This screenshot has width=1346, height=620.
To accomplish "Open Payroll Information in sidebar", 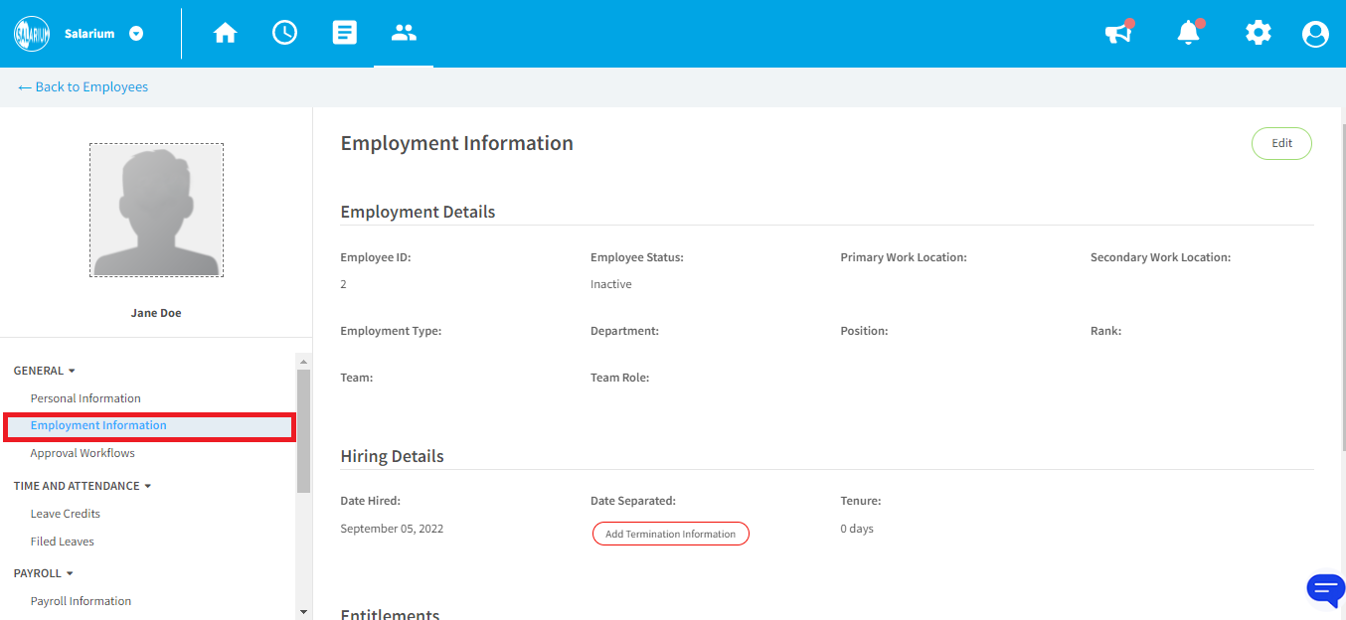I will pyautogui.click(x=81, y=601).
